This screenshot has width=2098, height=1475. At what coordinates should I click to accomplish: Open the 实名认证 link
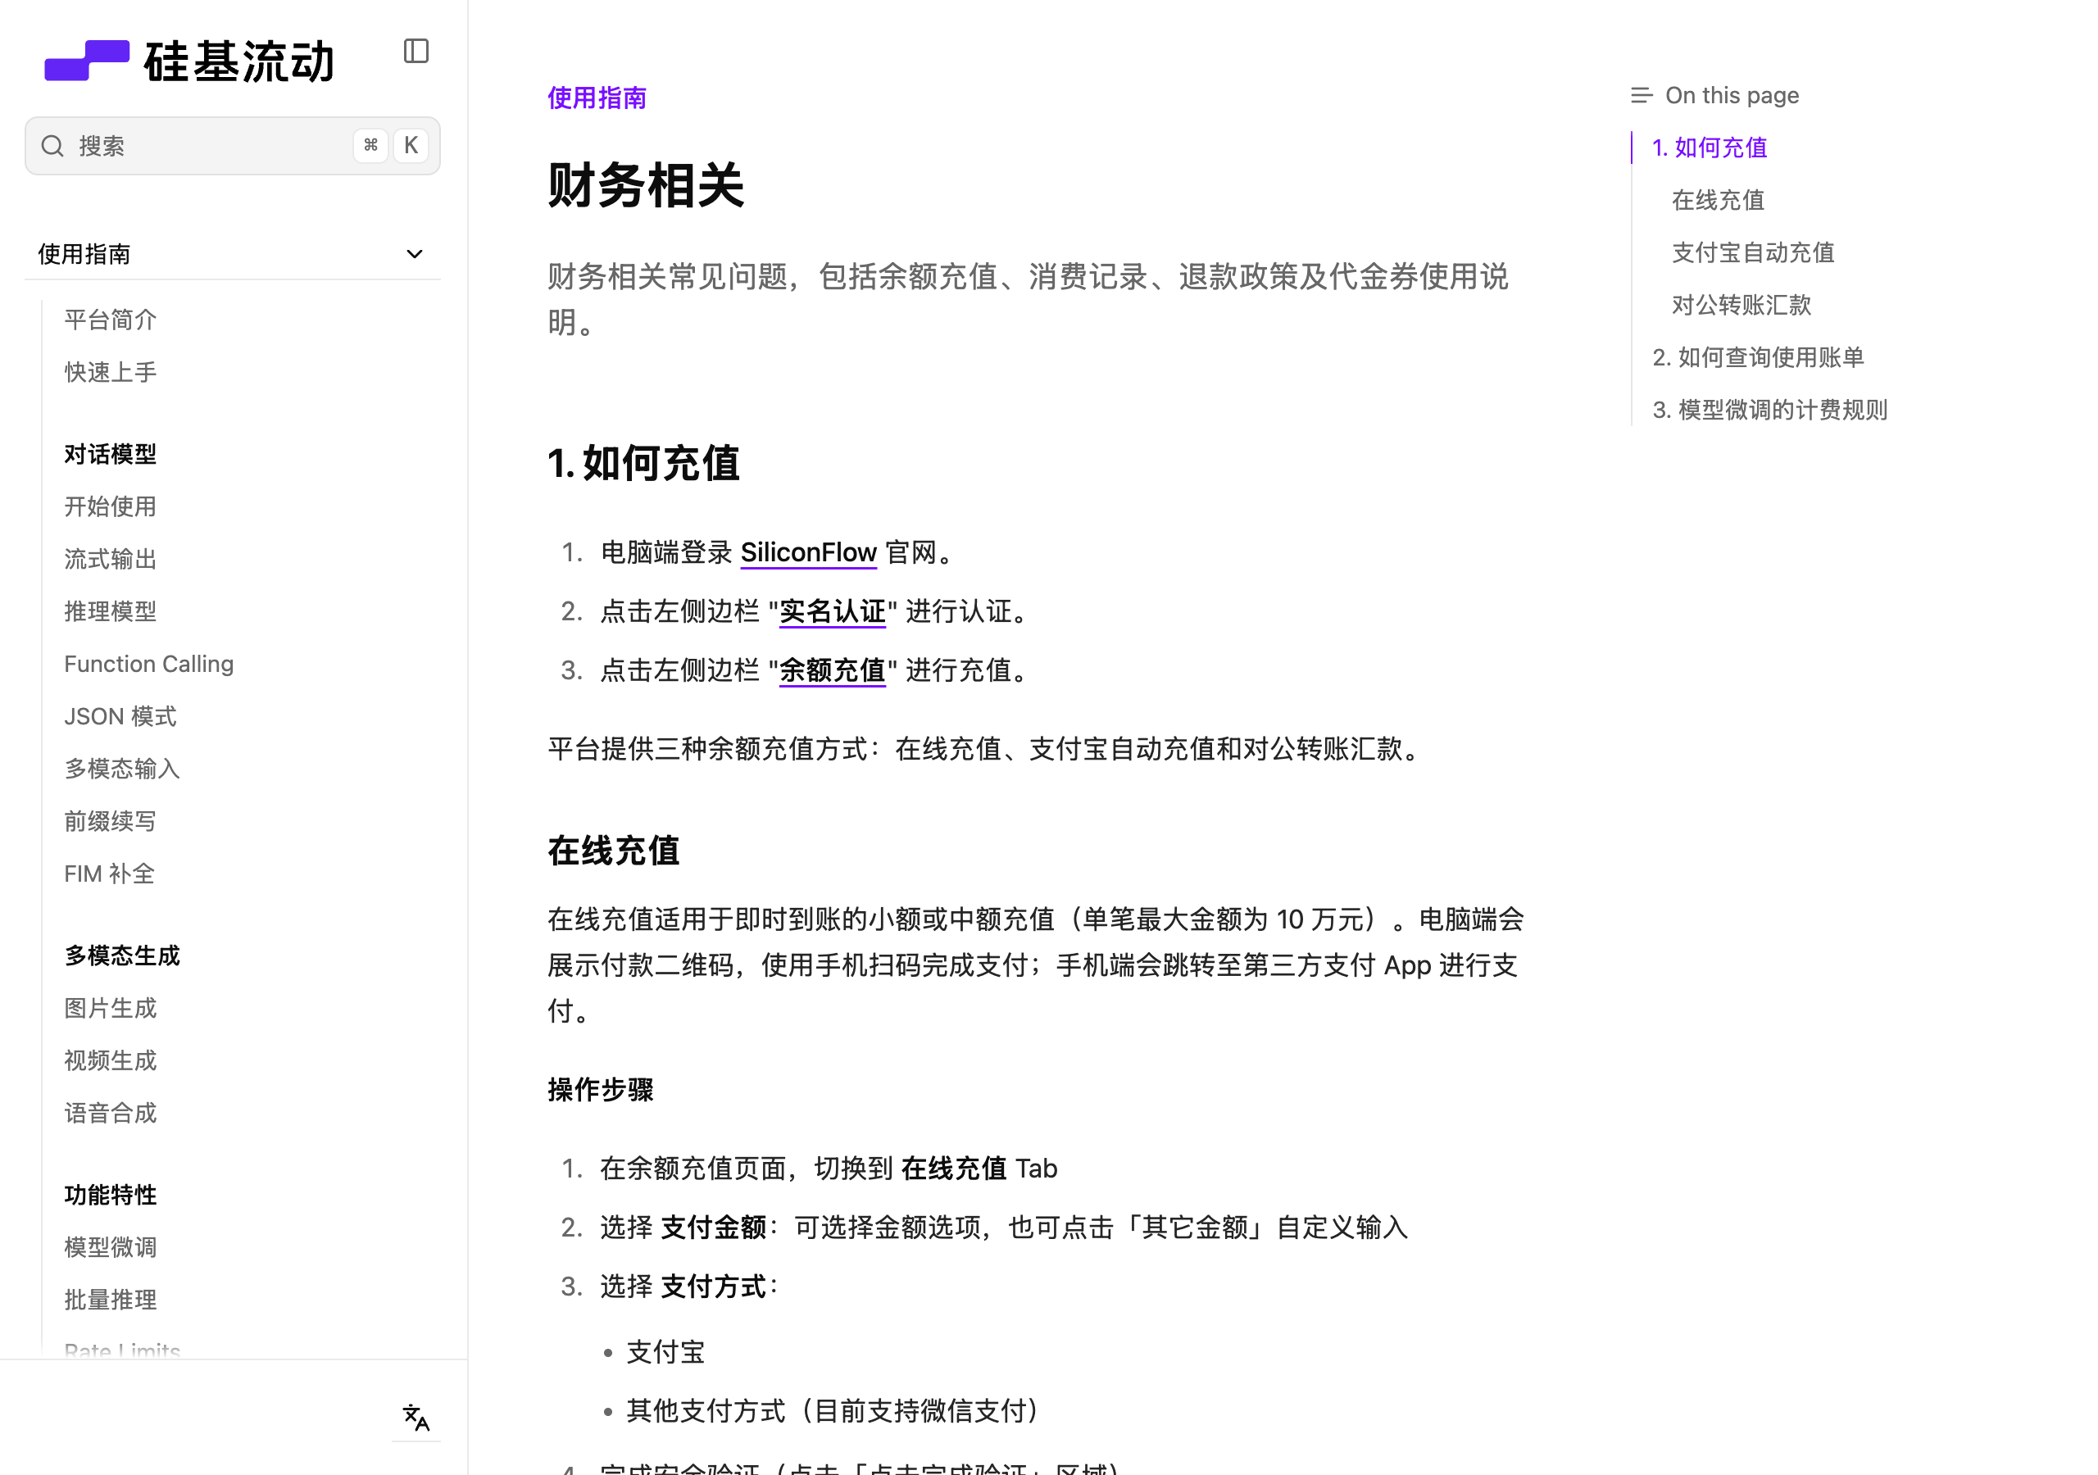coord(833,611)
